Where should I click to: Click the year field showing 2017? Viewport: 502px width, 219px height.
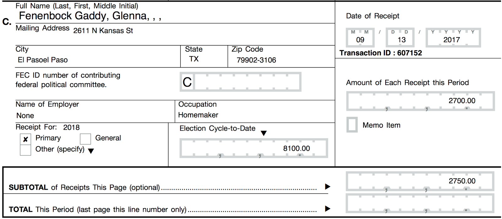point(453,38)
